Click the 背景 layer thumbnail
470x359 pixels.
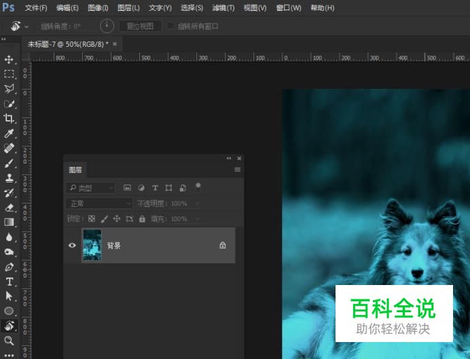tap(92, 245)
